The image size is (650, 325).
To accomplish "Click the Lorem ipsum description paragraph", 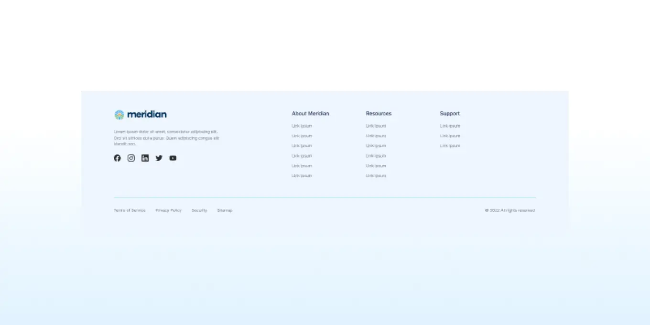I will (x=166, y=138).
